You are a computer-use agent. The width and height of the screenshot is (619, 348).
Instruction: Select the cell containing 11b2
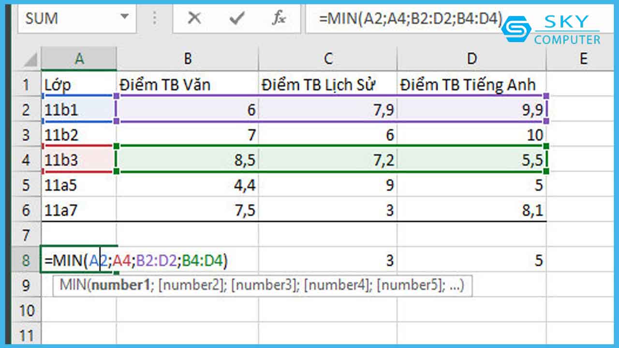(79, 135)
